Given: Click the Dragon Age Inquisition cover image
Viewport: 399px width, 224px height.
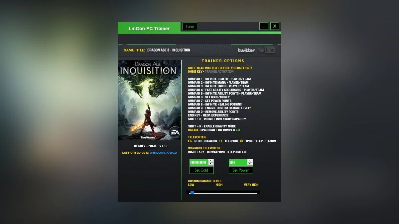Looking at the screenshot, I should coord(149,100).
